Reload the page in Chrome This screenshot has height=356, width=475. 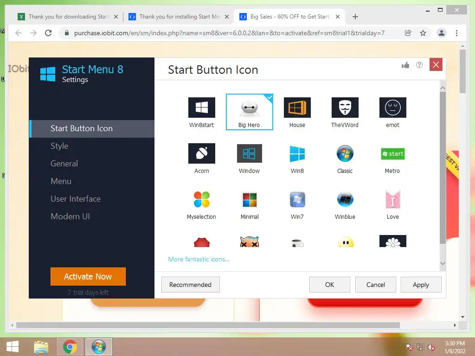click(x=48, y=33)
